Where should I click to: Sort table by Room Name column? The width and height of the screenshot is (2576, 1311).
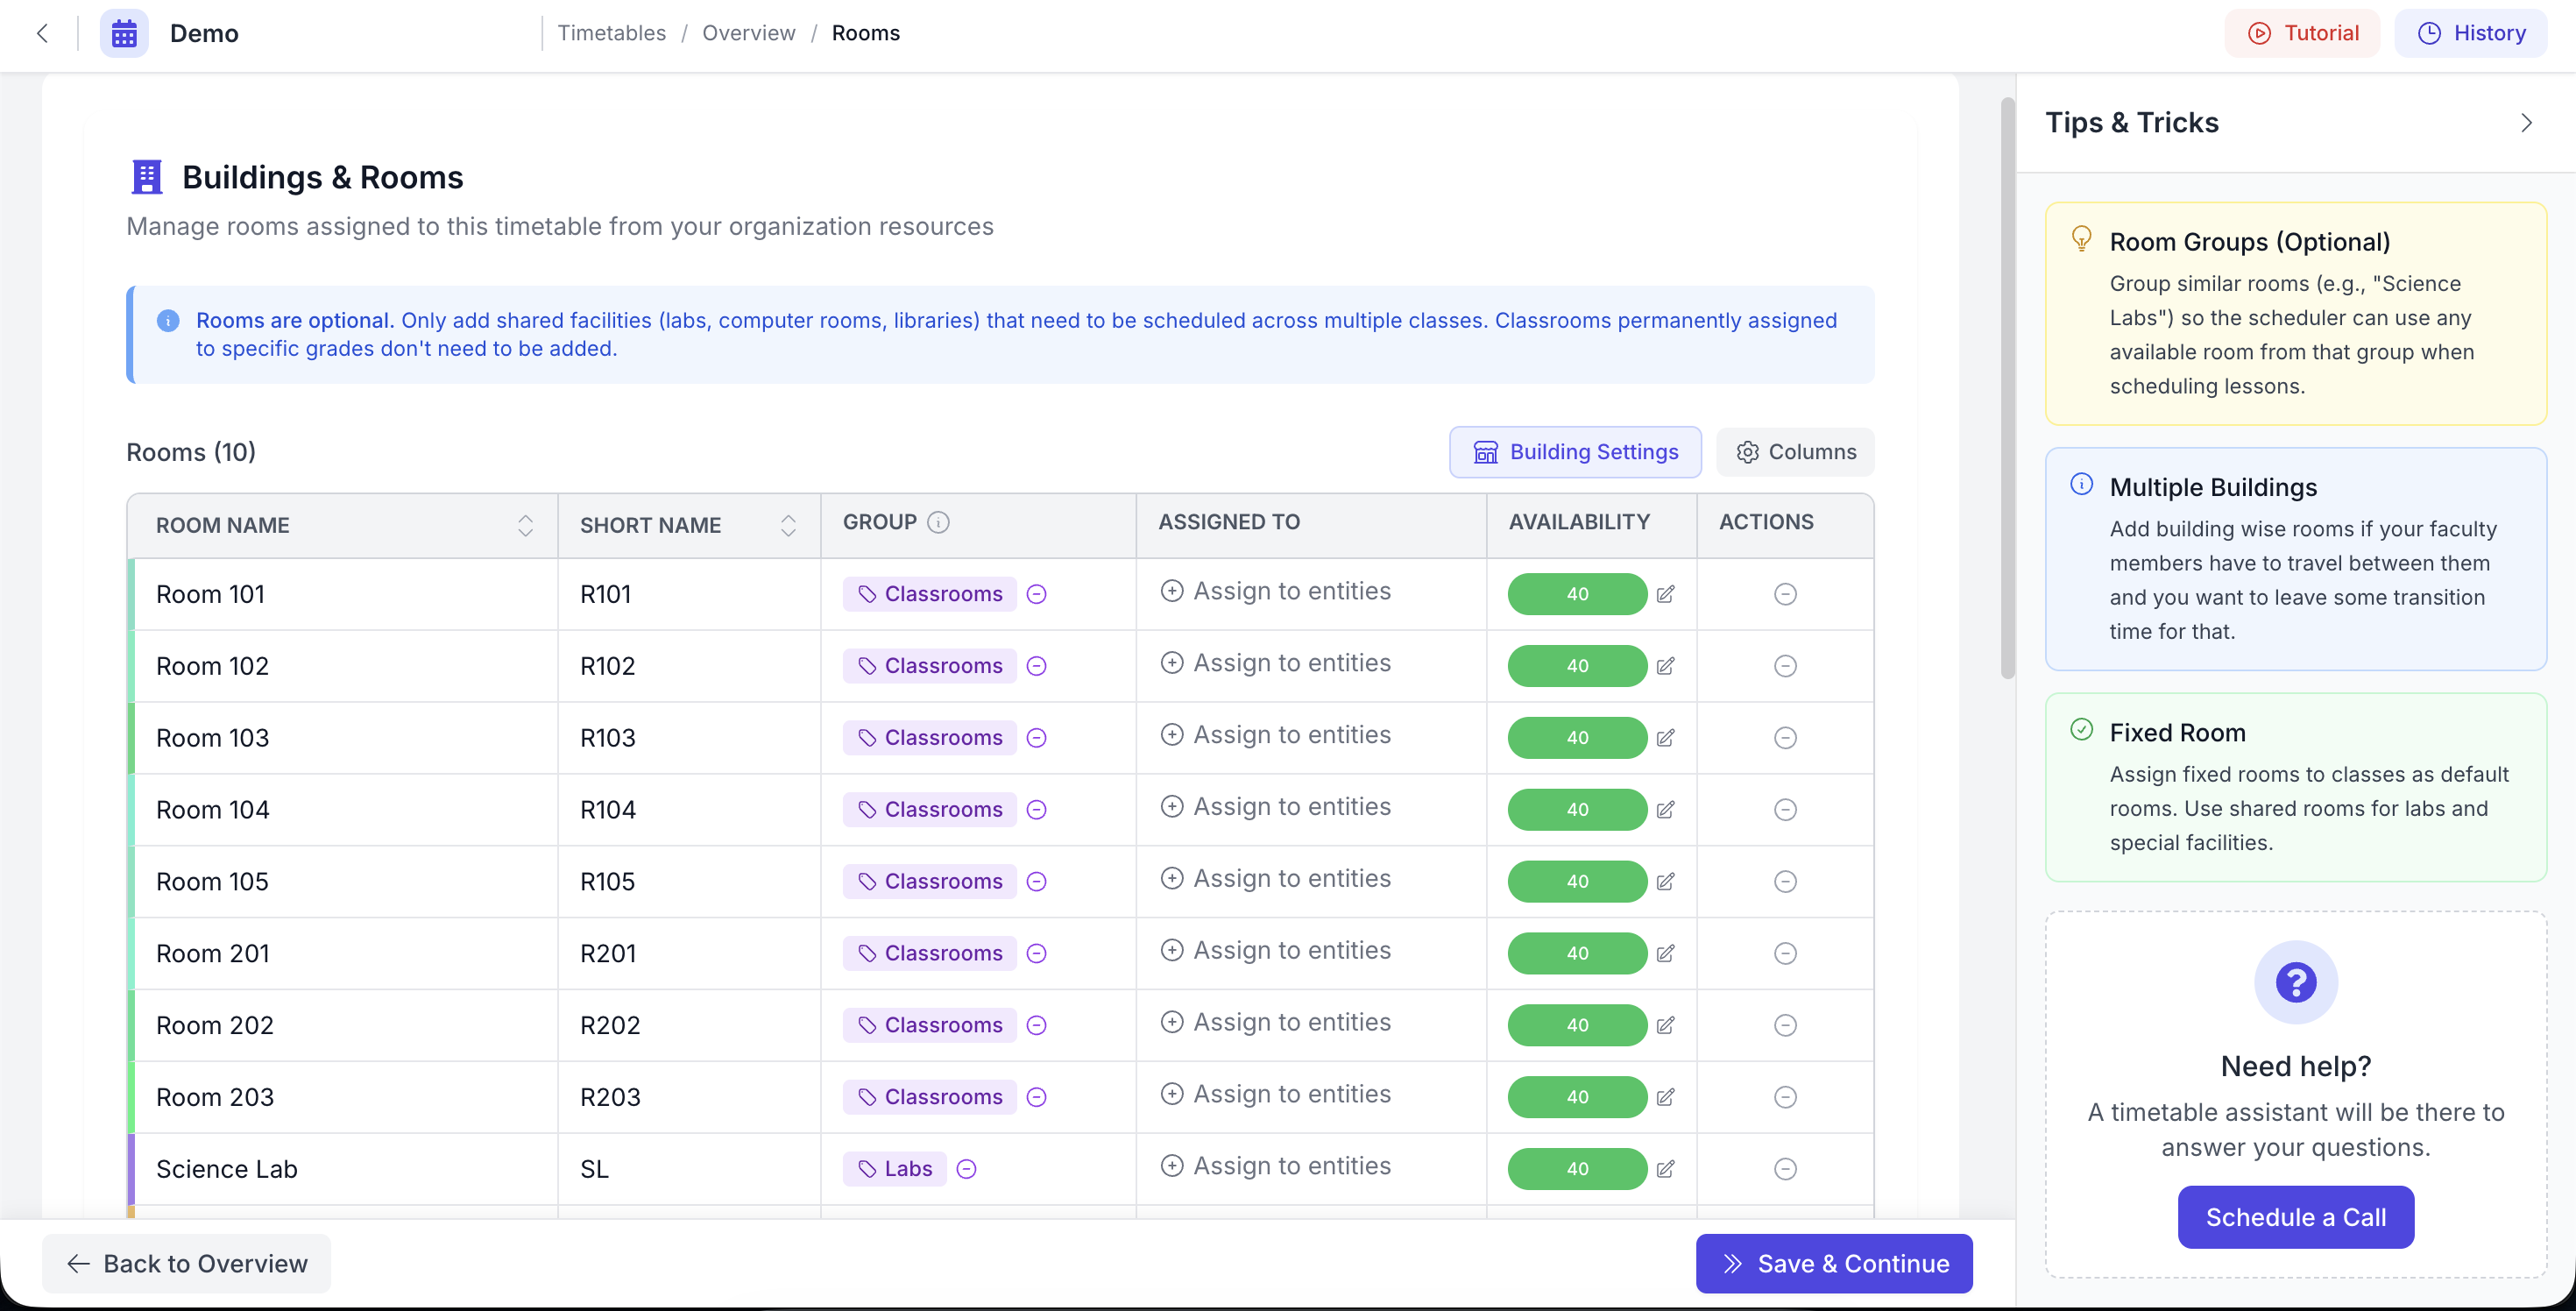tap(525, 525)
